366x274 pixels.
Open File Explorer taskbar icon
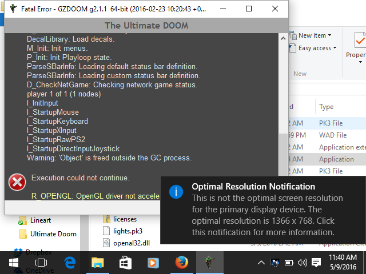(x=98, y=263)
